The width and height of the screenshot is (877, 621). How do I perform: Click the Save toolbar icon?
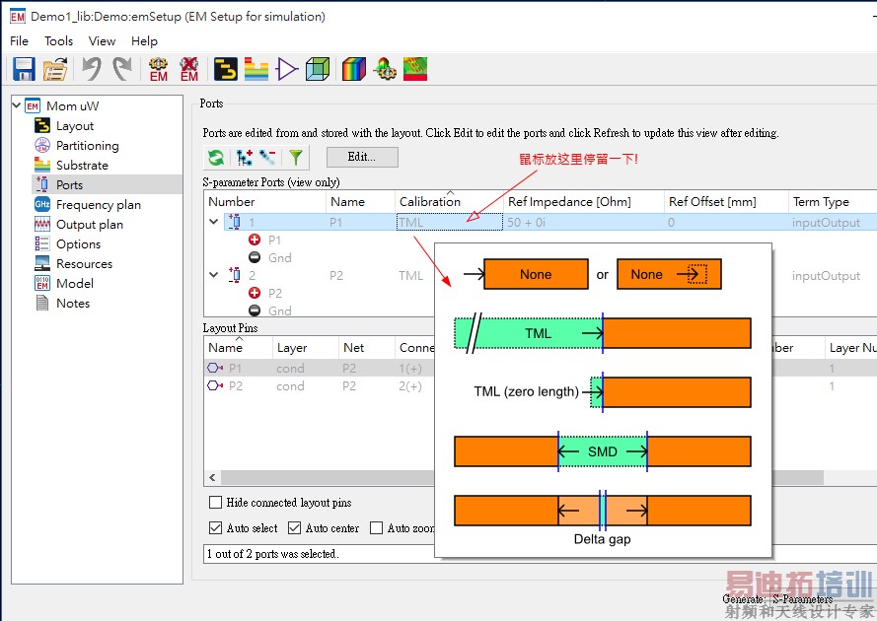(24, 69)
